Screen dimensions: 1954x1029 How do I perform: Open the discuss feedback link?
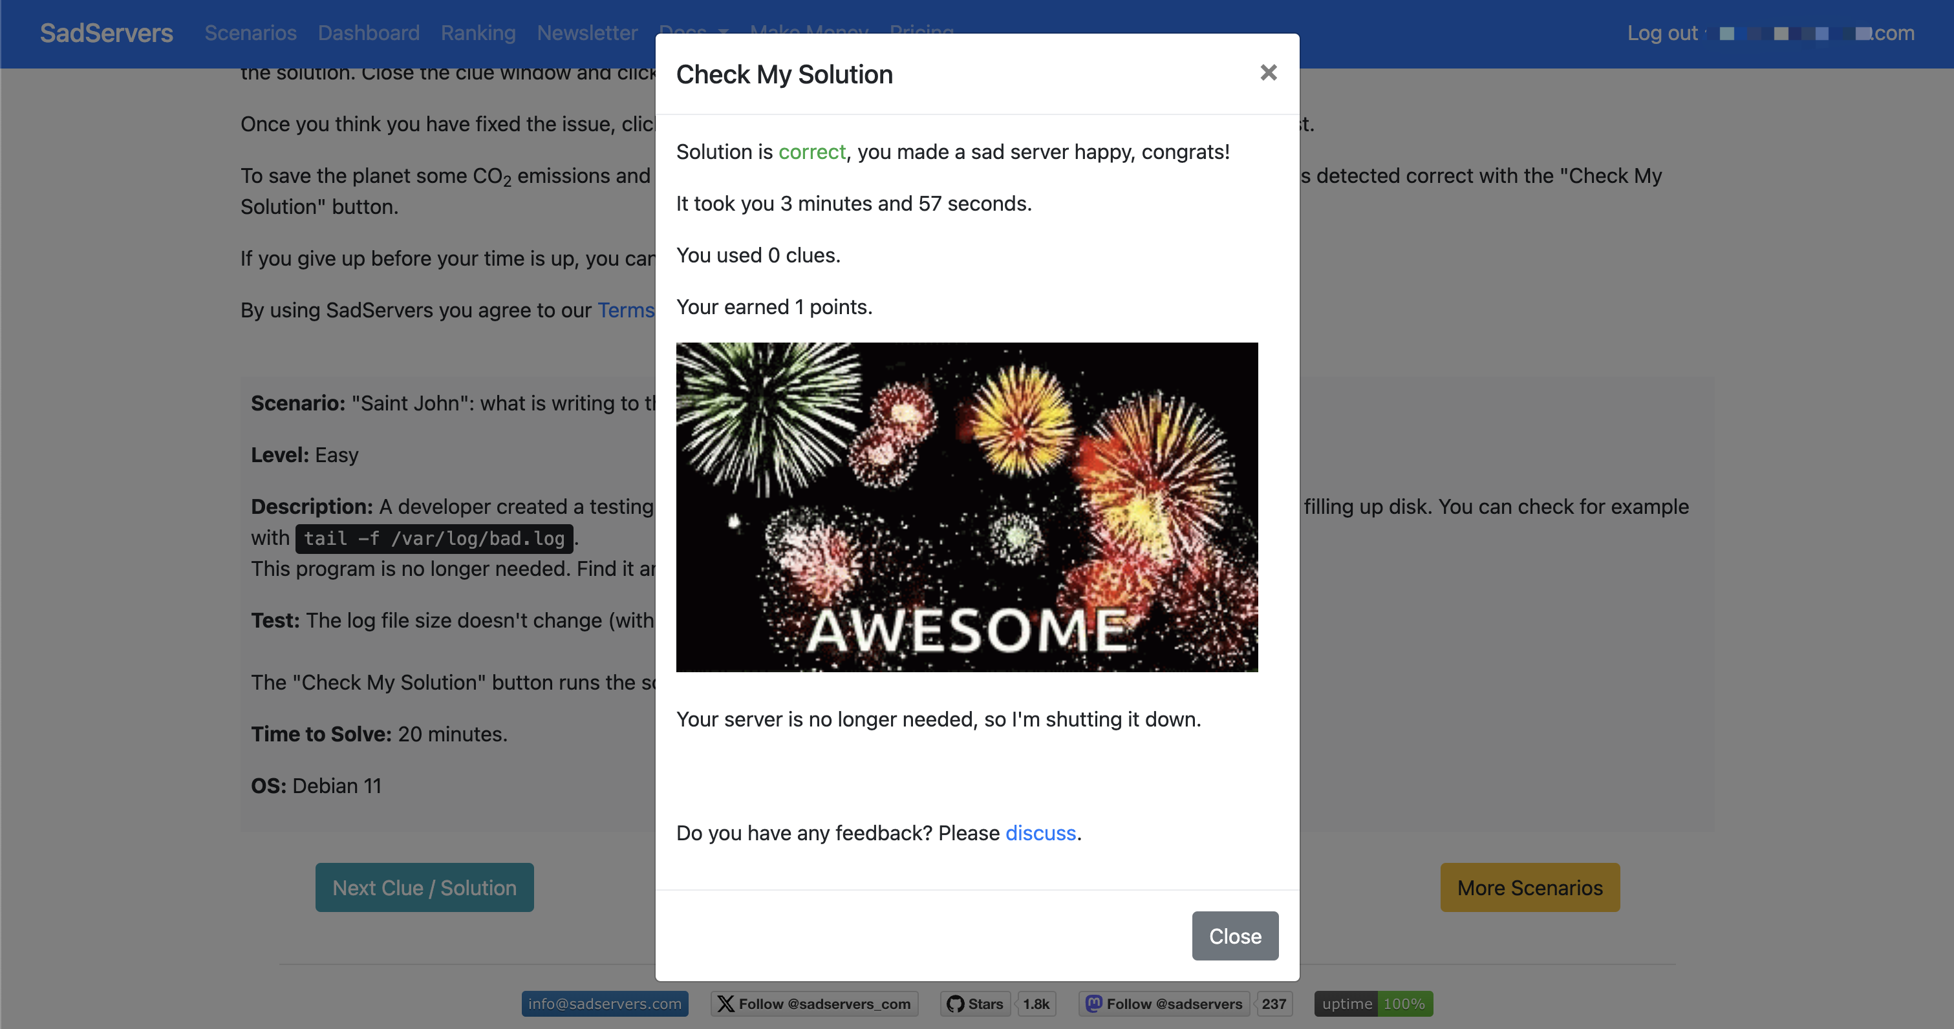pos(1041,833)
